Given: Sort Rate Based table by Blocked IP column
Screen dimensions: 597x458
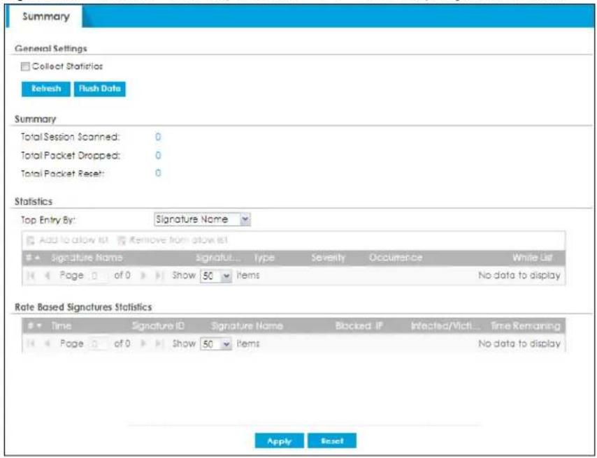Looking at the screenshot, I should (359, 326).
